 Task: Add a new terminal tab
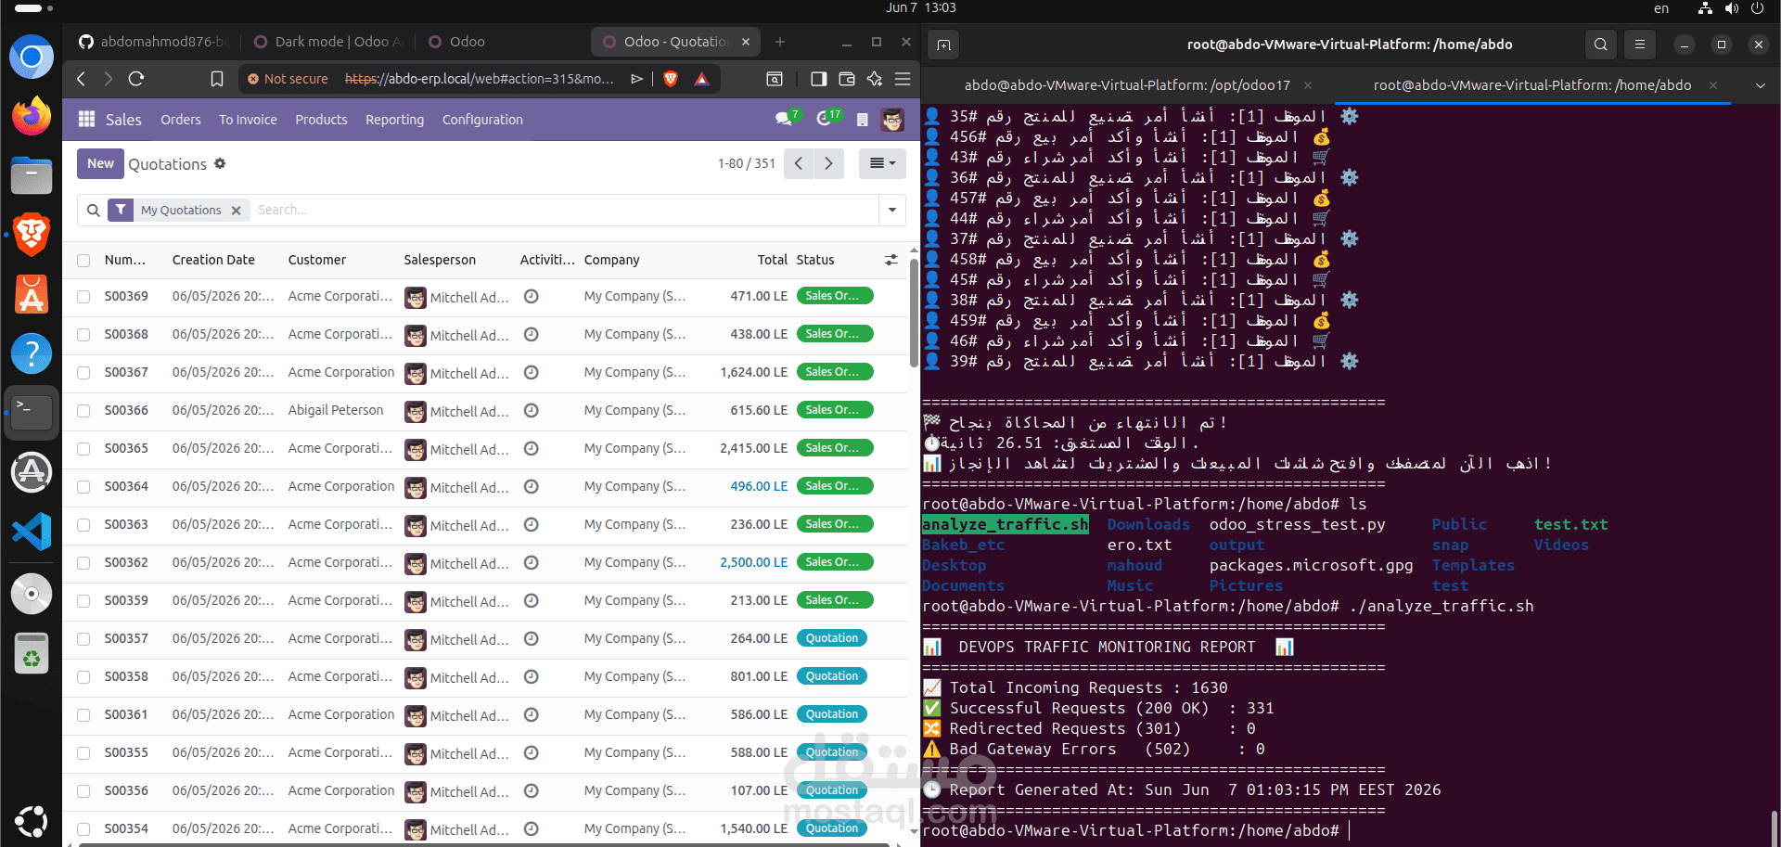click(x=943, y=45)
